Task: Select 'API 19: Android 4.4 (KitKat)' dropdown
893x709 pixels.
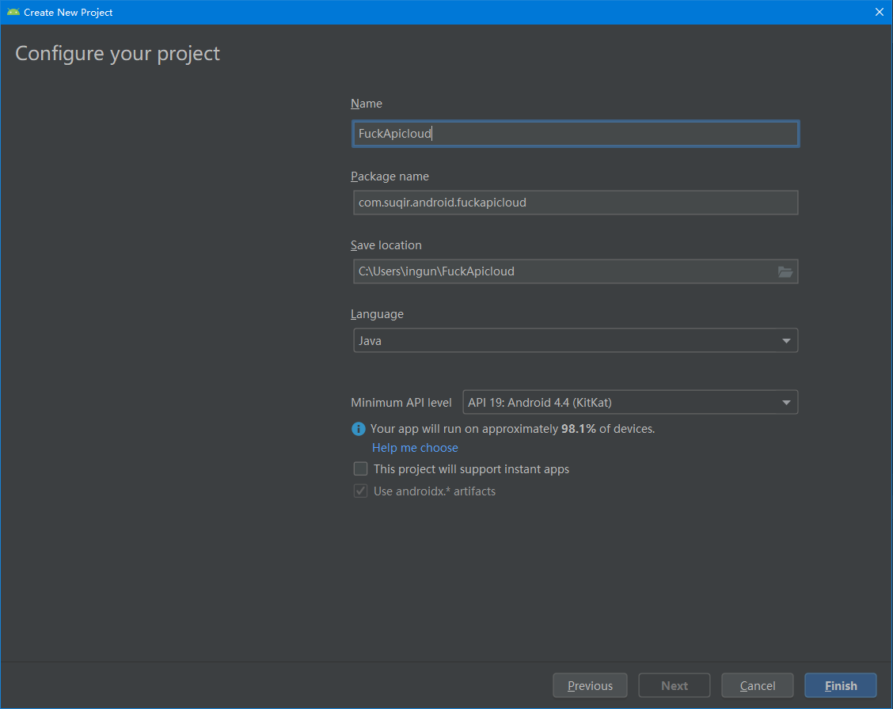Action: (x=629, y=402)
